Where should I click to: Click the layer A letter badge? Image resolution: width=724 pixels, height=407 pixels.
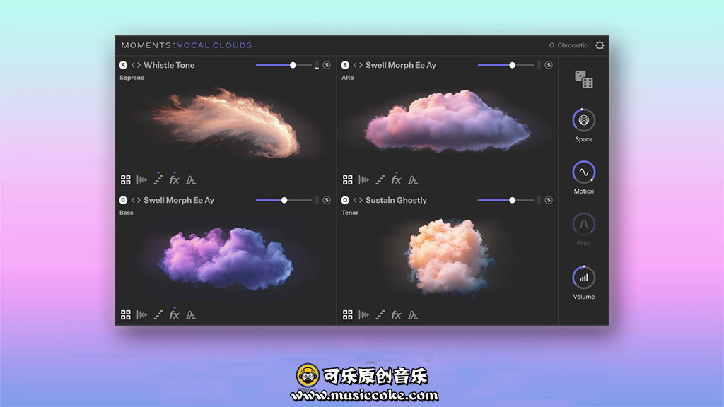coord(123,65)
